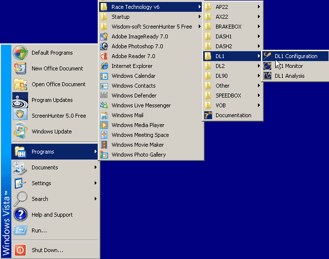Click the DL1 Analysis icon
Viewport: 329px width, 259px height.
(267, 76)
